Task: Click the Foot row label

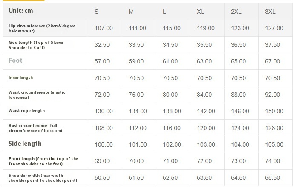Action: 15,60
